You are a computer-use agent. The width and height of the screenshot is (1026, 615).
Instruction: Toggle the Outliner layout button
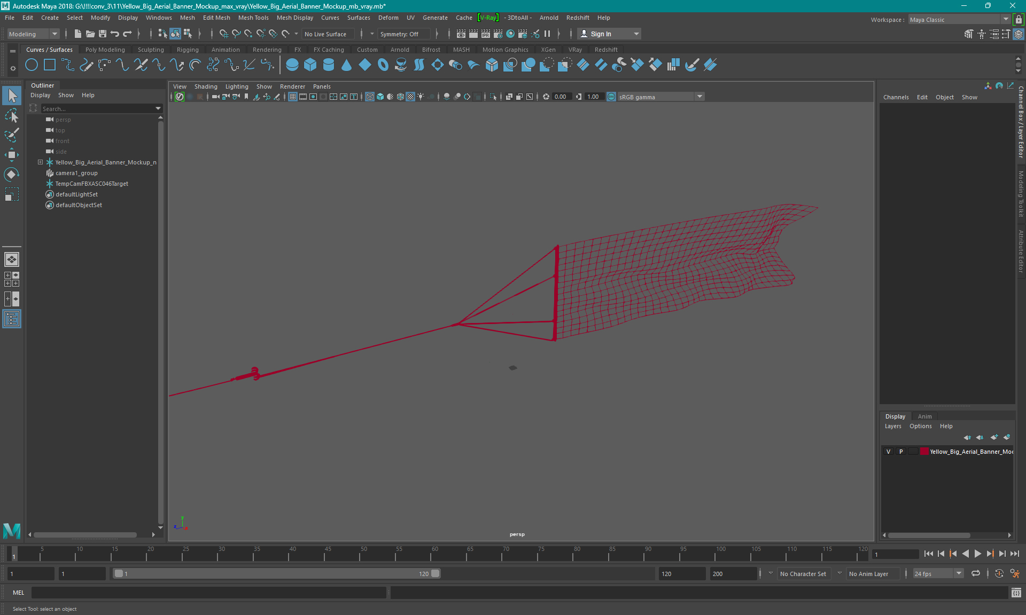12,319
